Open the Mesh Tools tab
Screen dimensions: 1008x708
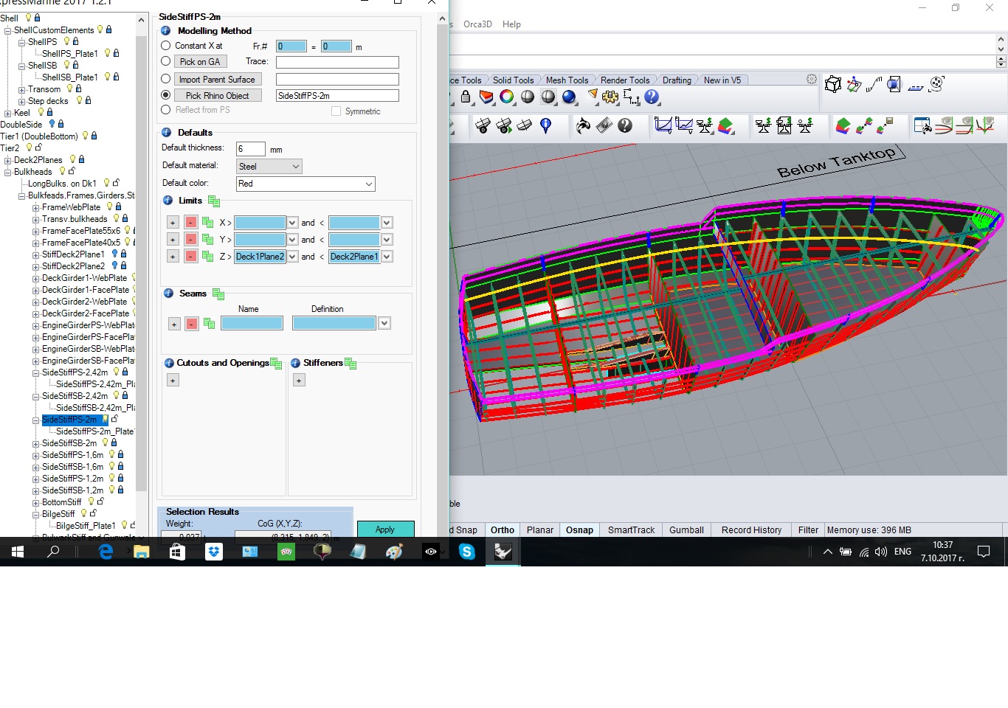pos(567,80)
